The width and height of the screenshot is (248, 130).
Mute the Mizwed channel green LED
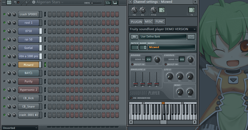click(4, 65)
